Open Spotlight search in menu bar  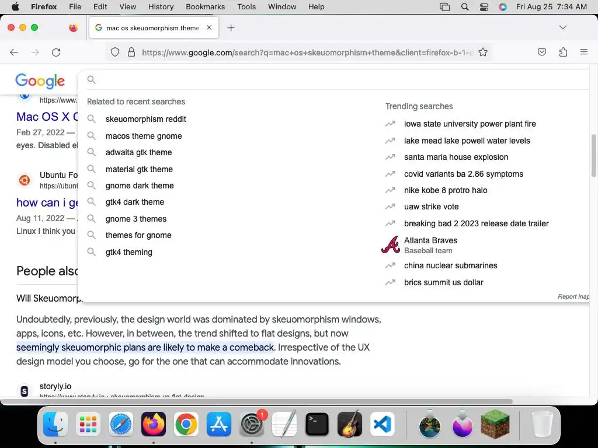[x=464, y=7]
